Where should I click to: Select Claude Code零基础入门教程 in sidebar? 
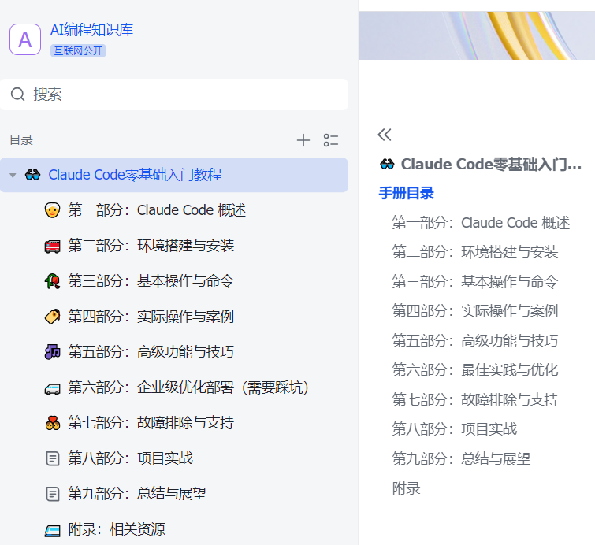174,175
